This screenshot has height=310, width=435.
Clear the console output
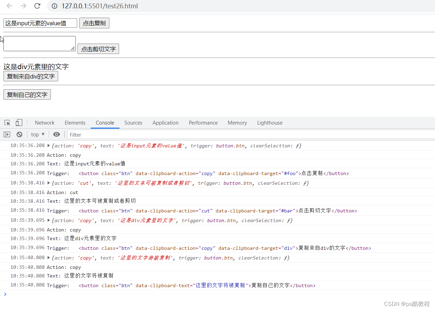click(19, 134)
